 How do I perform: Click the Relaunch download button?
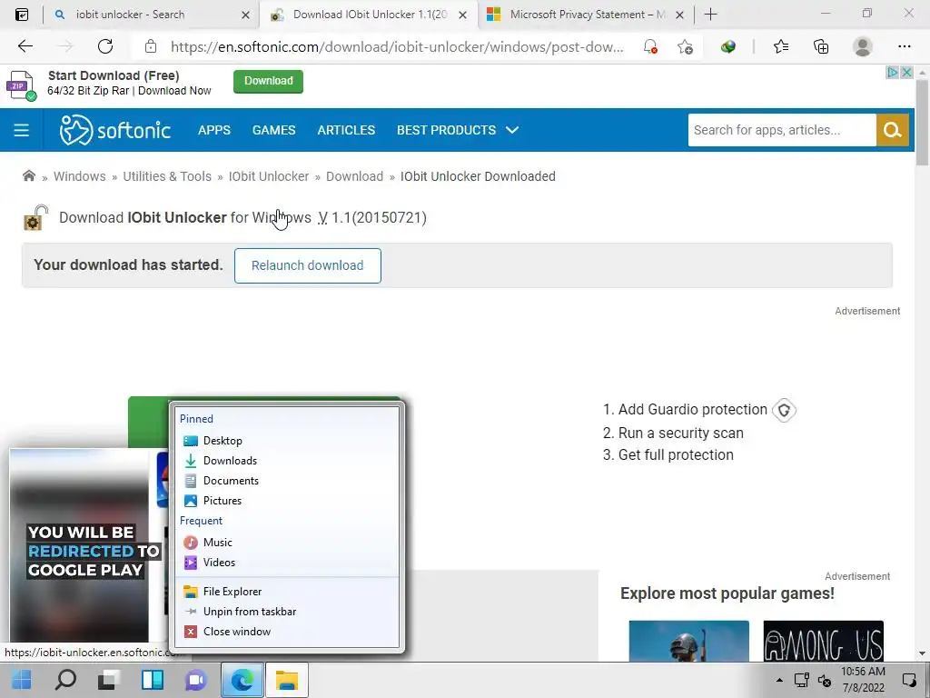pos(307,265)
